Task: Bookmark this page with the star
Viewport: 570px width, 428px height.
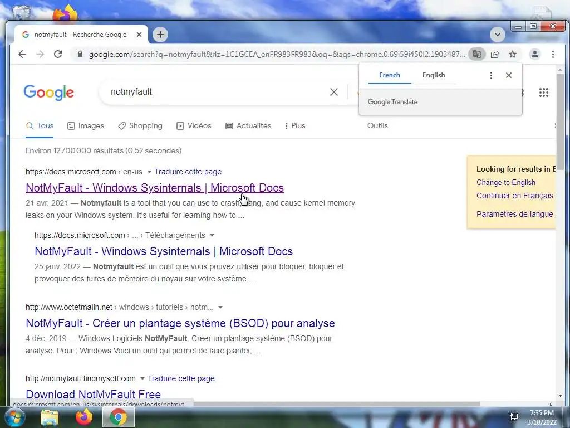Action: click(x=513, y=54)
